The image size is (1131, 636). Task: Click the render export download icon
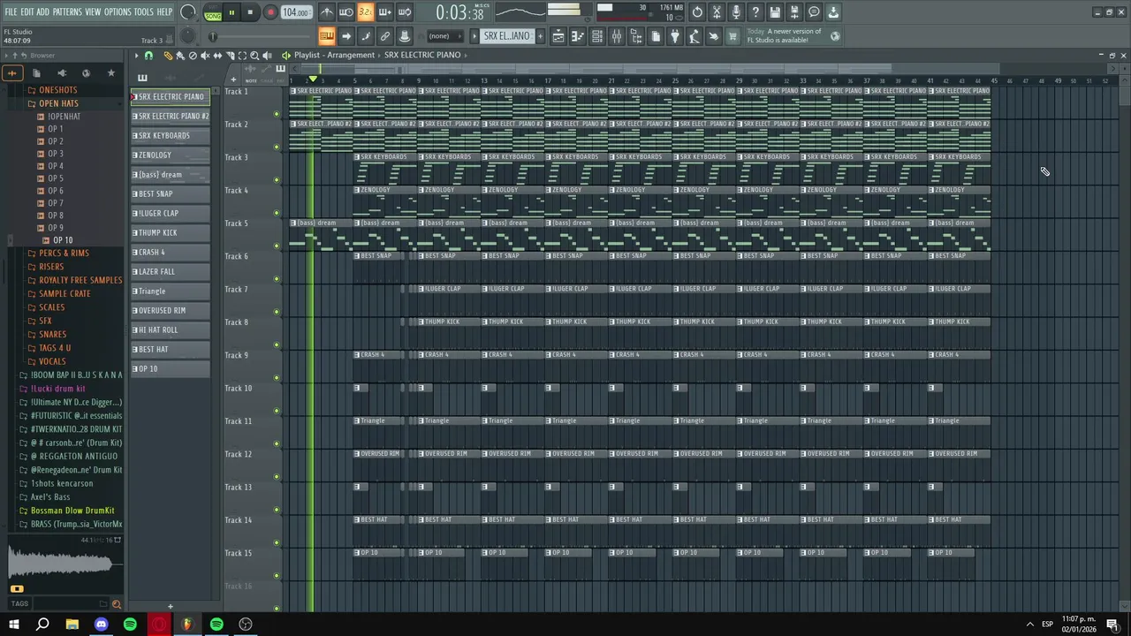(833, 12)
